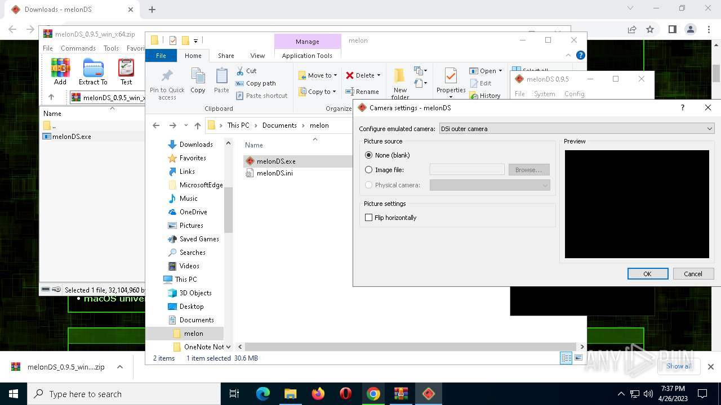Open Firefox from the taskbar
The height and width of the screenshot is (405, 721).
pos(318,394)
